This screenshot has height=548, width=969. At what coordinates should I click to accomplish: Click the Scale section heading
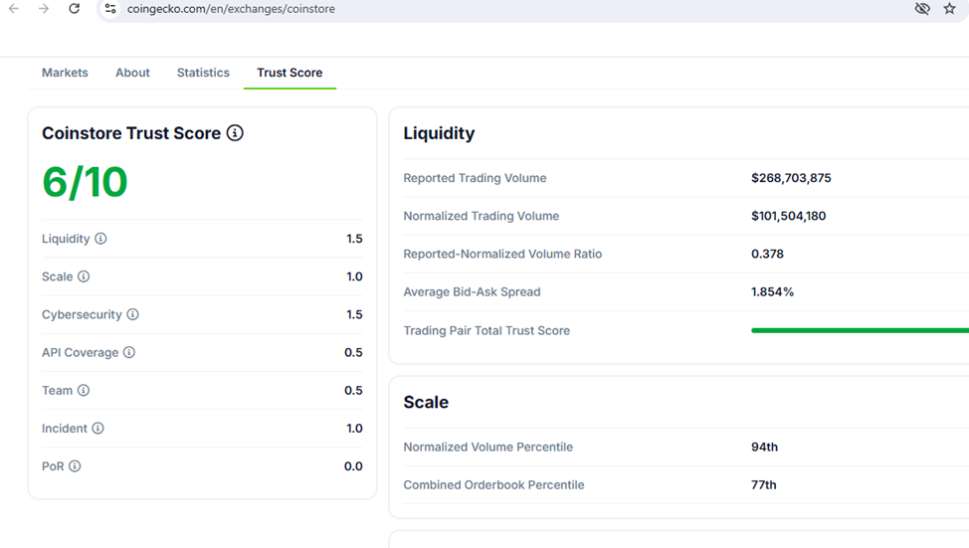tap(426, 402)
